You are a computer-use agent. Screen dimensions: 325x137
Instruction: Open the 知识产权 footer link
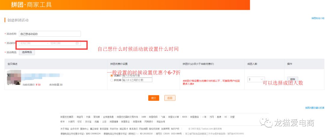click(x=175, y=129)
